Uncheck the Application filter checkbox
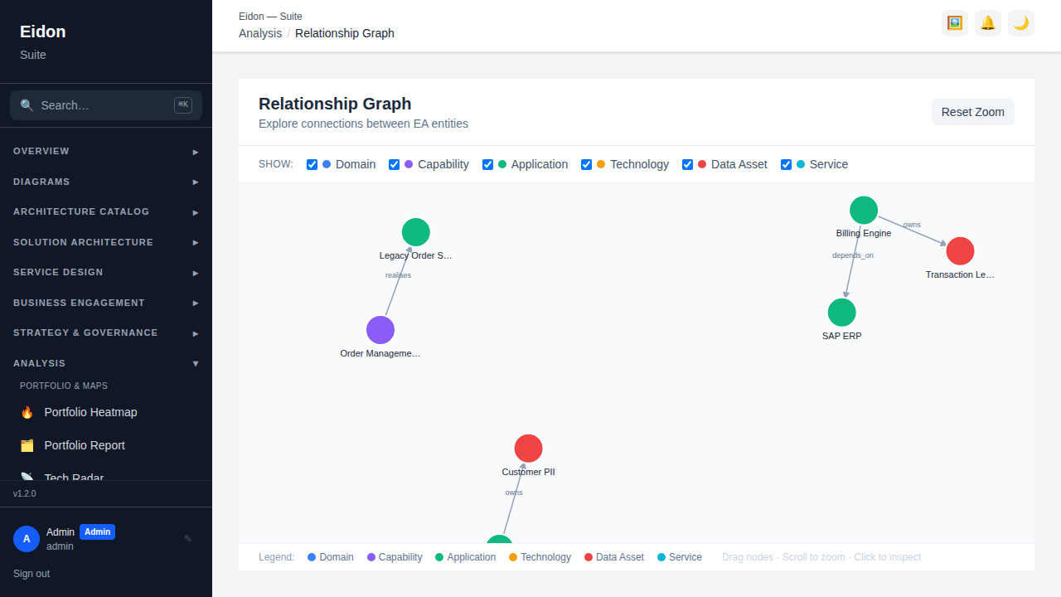The width and height of the screenshot is (1061, 597). 487,164
